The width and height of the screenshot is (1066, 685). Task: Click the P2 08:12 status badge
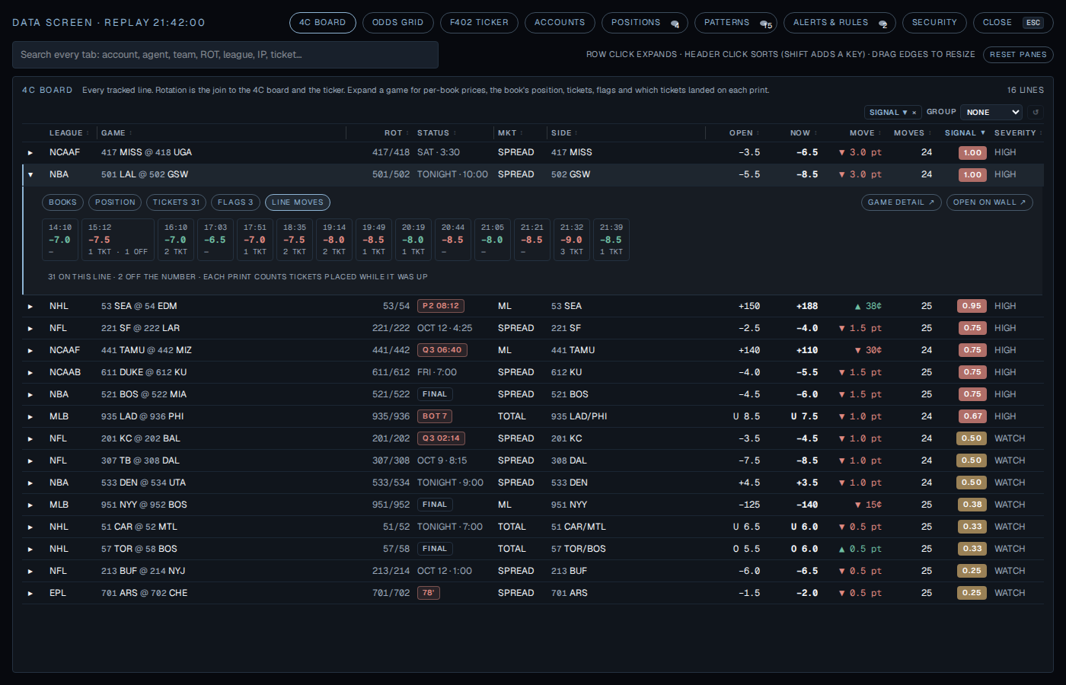coord(441,307)
